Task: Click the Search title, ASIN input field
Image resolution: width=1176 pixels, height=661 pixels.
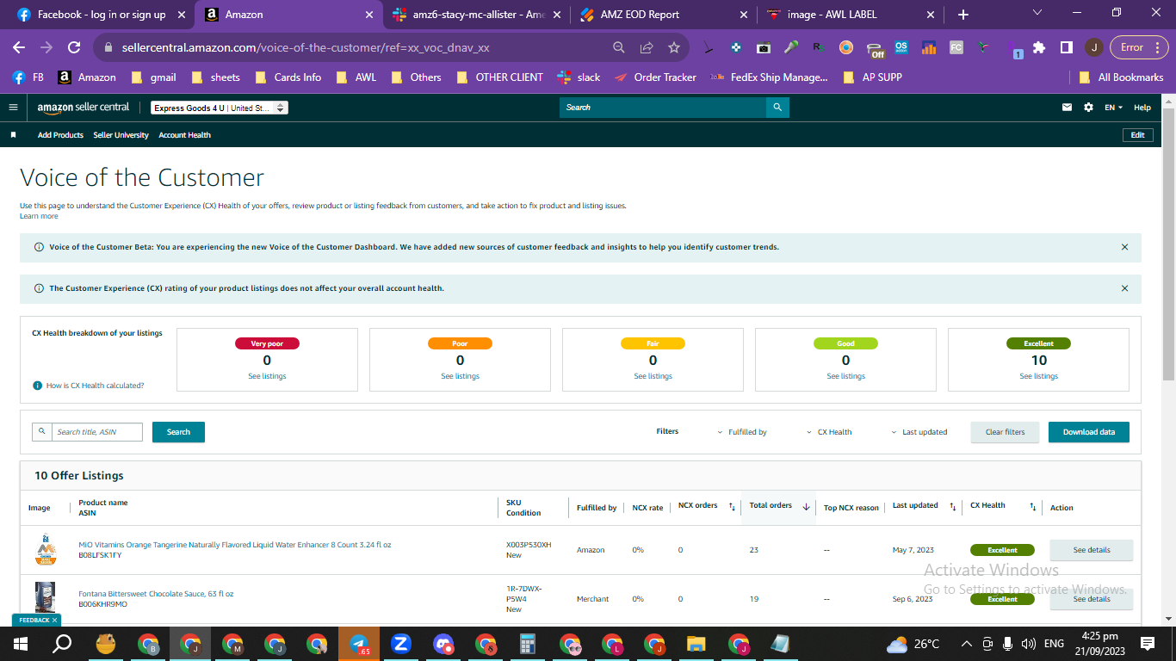Action: (96, 432)
